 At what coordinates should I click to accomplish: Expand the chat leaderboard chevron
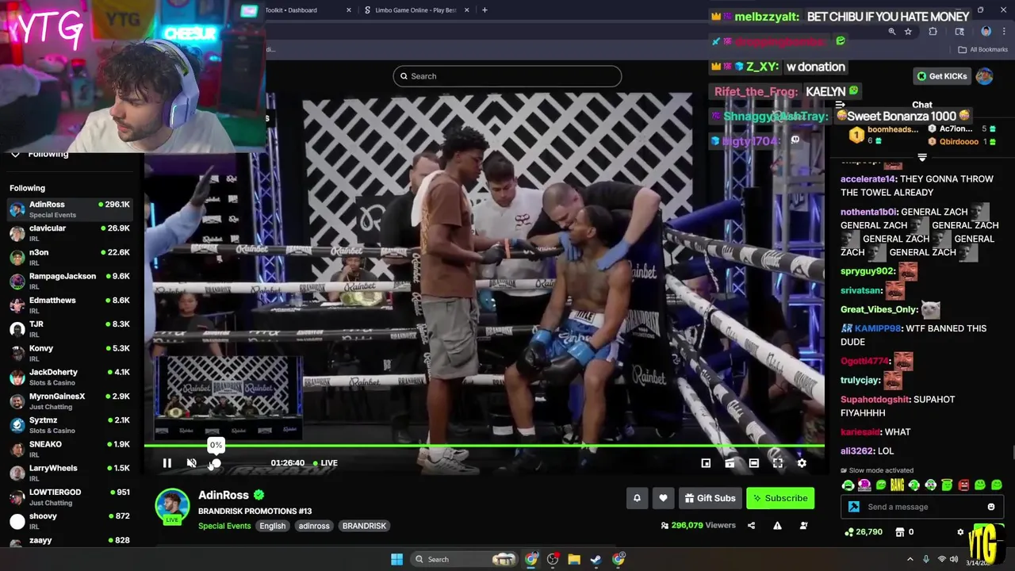point(921,158)
